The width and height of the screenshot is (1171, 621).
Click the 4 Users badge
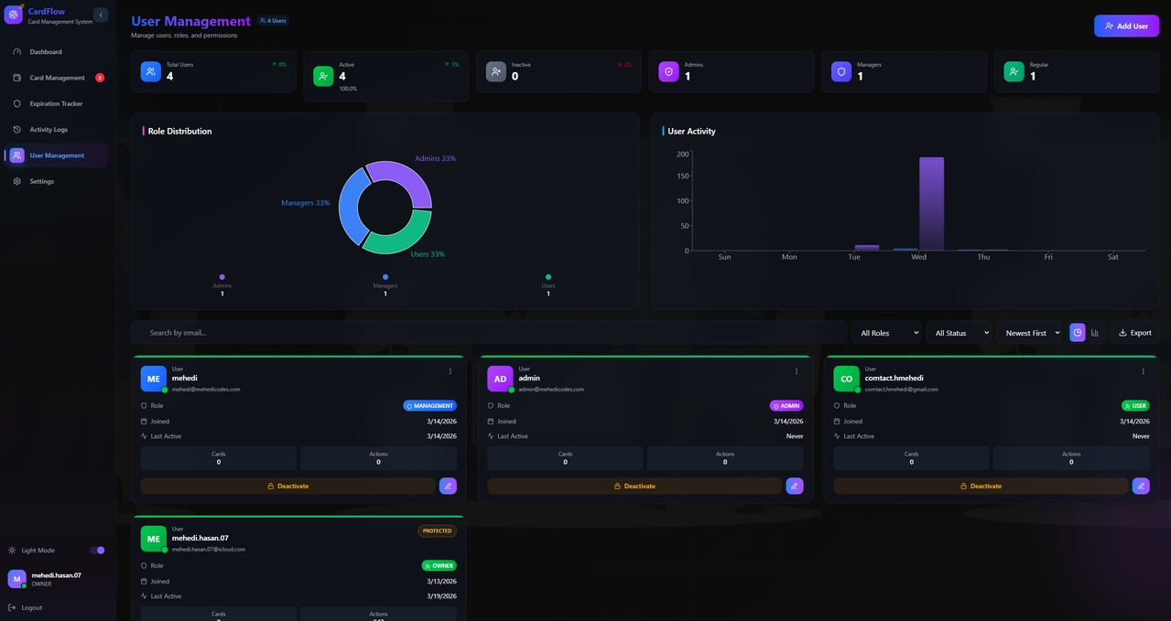pyautogui.click(x=273, y=20)
